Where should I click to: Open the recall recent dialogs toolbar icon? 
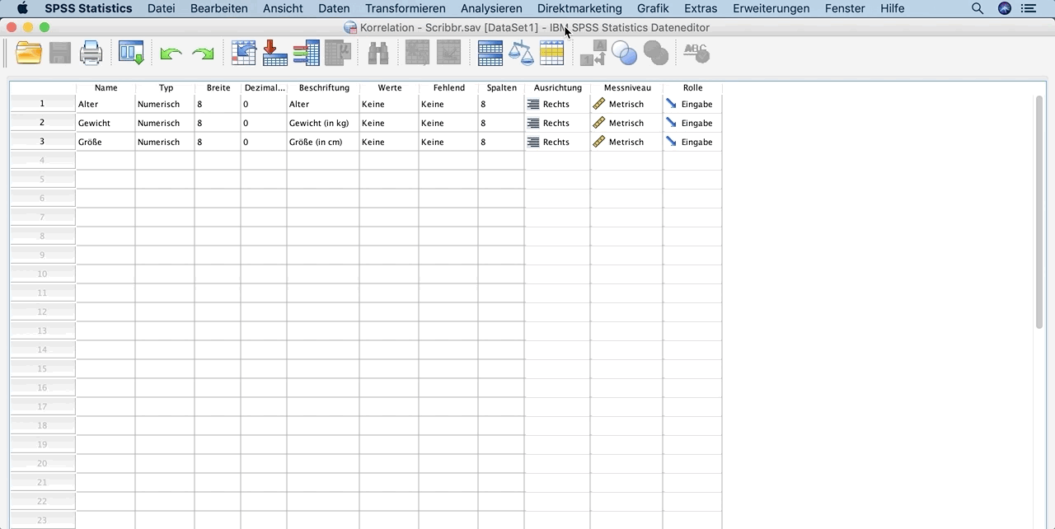tap(131, 54)
